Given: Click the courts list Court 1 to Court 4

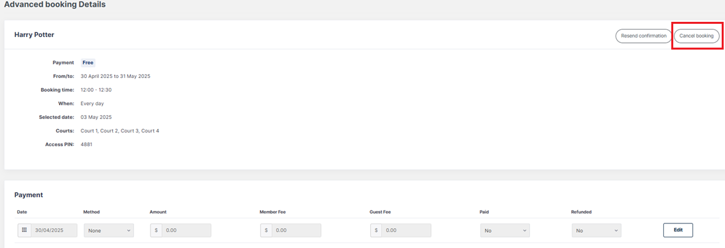Looking at the screenshot, I should click(x=120, y=131).
